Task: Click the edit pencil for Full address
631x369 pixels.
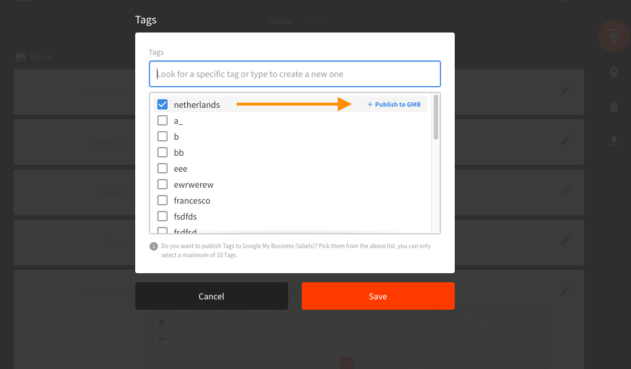Action: click(x=566, y=290)
